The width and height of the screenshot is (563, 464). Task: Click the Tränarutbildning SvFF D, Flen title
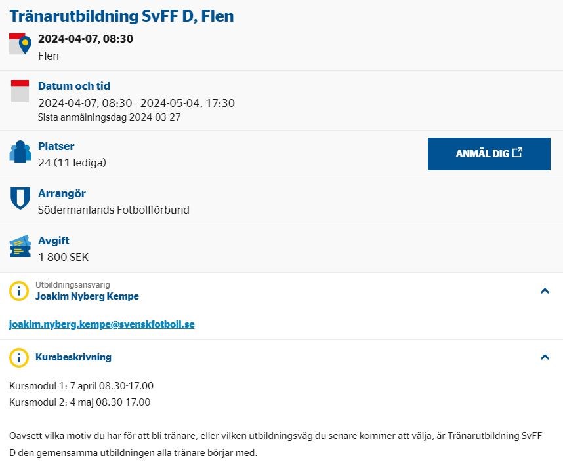click(121, 16)
